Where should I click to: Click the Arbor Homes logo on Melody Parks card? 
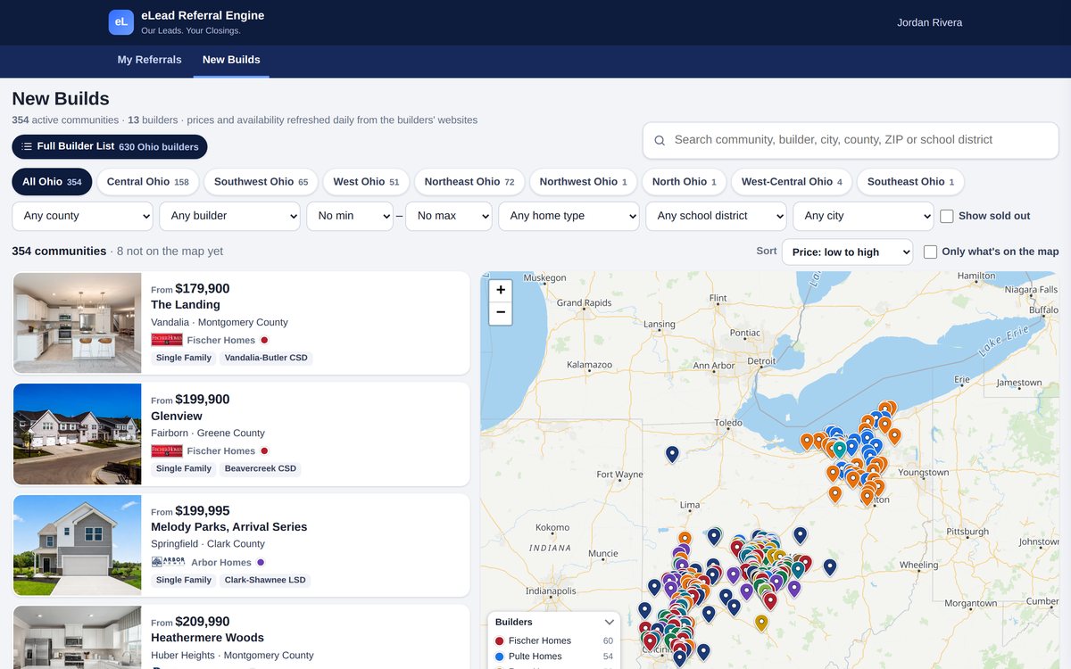169,562
